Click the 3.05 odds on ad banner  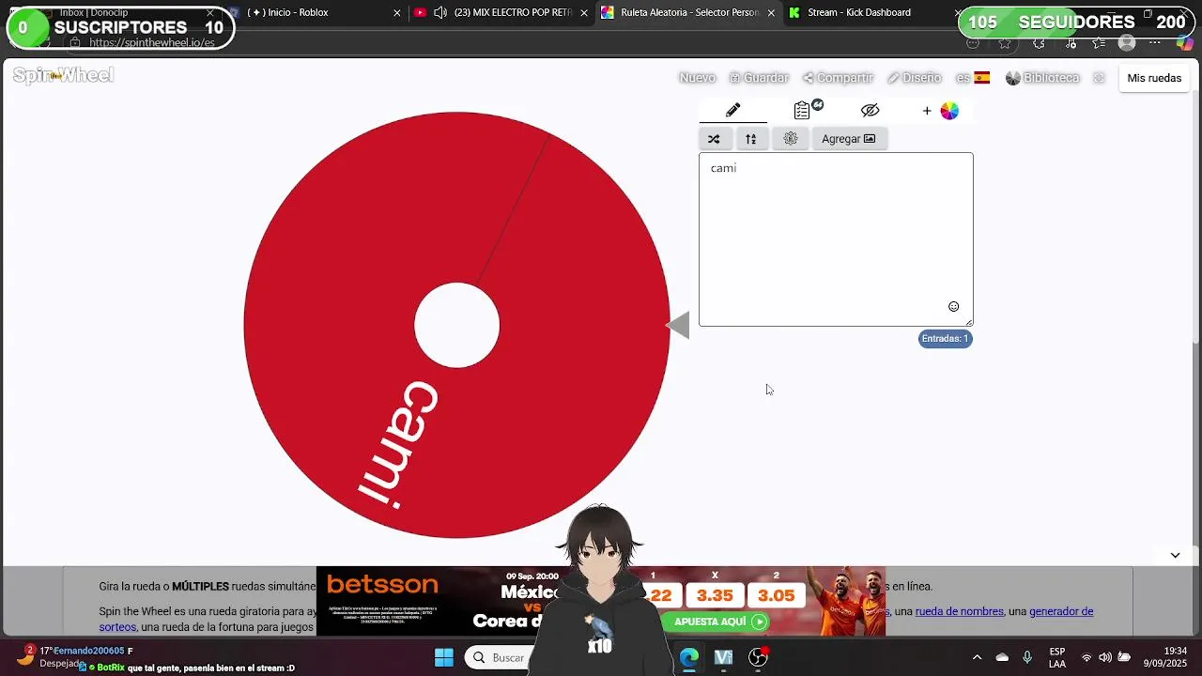776,595
